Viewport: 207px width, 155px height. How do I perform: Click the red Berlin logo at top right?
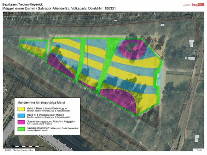198,5
